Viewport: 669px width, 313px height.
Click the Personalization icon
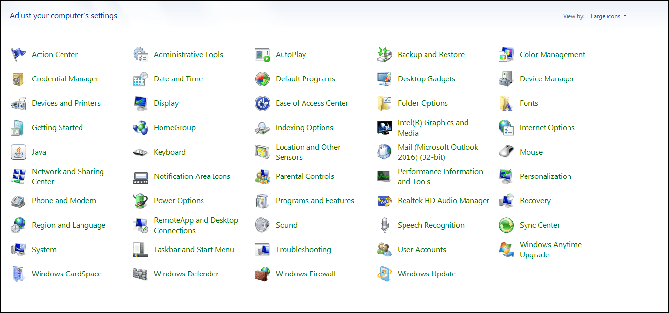pyautogui.click(x=507, y=176)
